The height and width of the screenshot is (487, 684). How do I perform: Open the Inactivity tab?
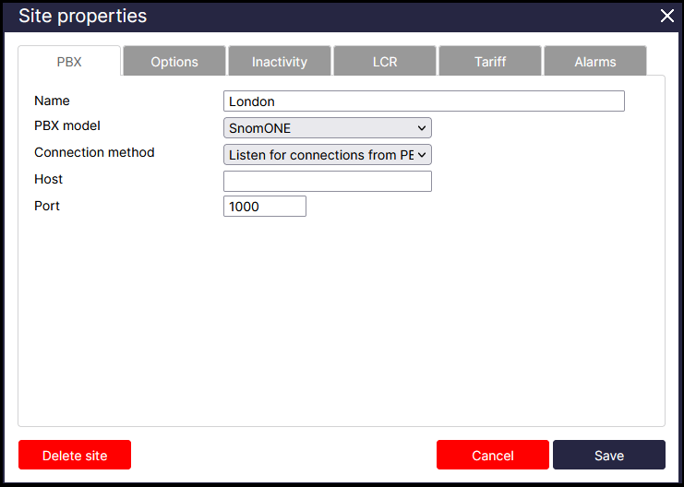(x=280, y=62)
